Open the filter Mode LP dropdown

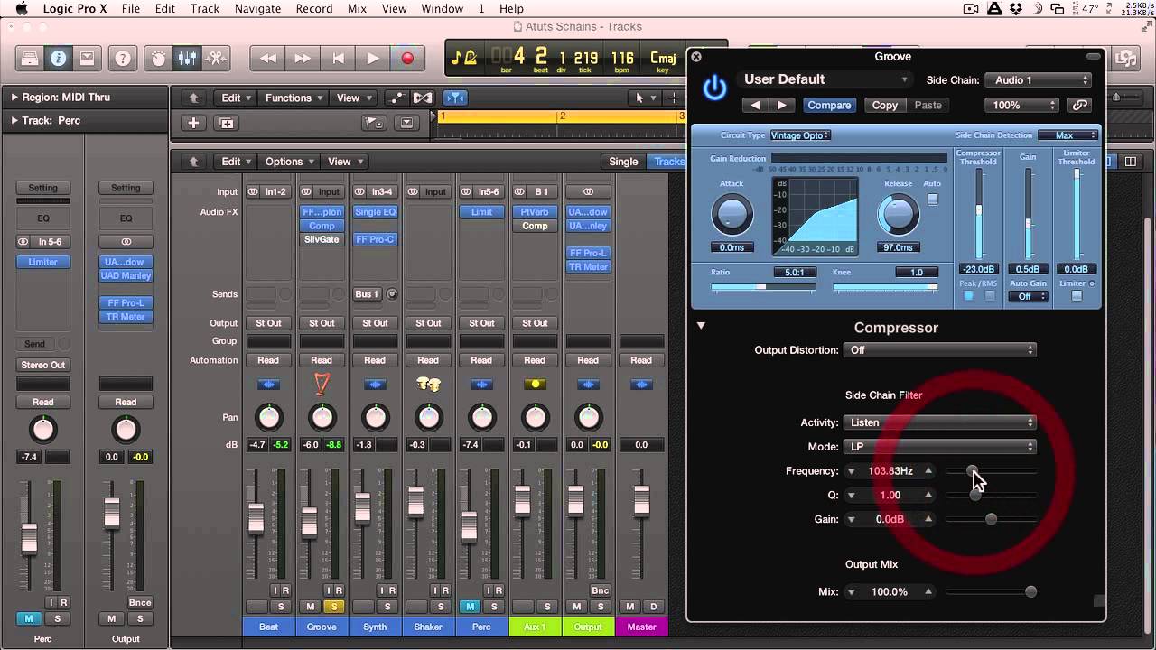pyautogui.click(x=939, y=447)
